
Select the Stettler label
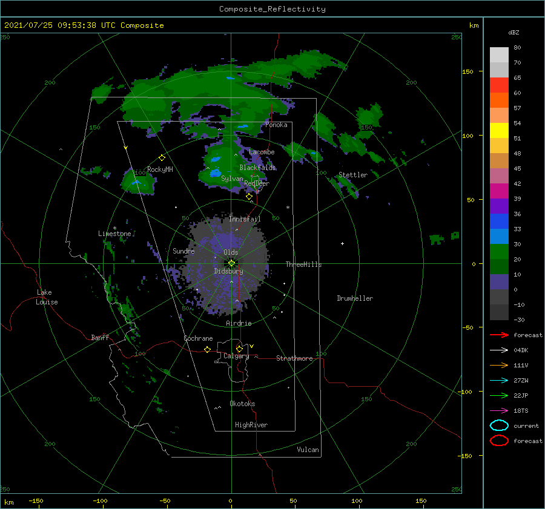[x=353, y=175]
